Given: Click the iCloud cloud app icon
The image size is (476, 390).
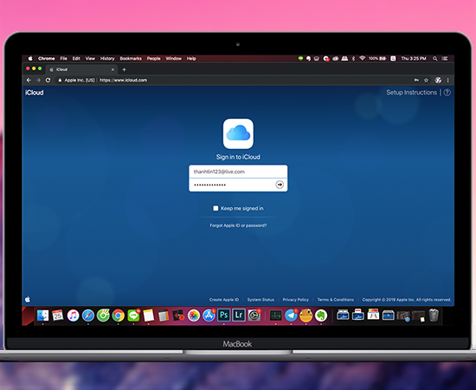Looking at the screenshot, I should pyautogui.click(x=238, y=133).
